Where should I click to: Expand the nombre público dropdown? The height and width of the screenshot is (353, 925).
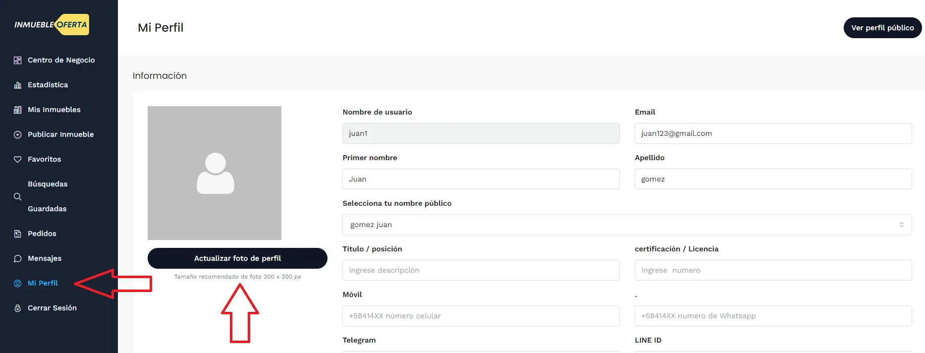click(627, 225)
